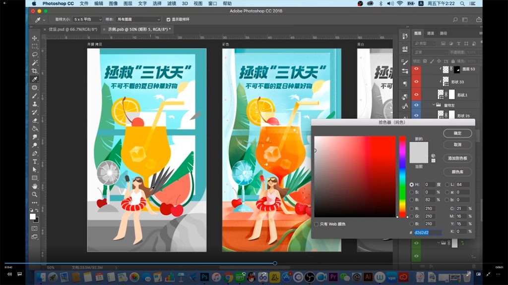The image size is (508, 285).
Task: Select the Zoom tool
Action: tap(35, 194)
